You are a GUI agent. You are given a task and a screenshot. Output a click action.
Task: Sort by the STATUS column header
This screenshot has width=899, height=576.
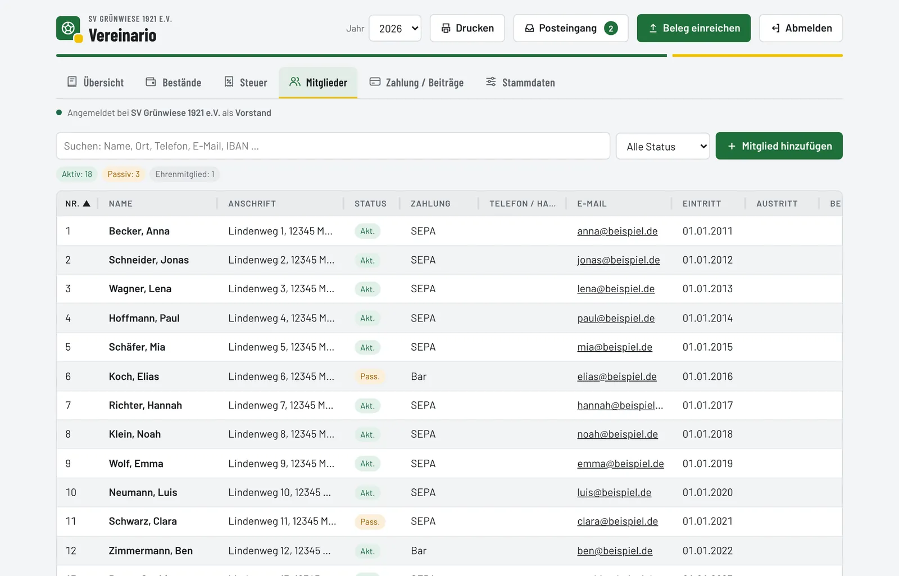point(370,203)
